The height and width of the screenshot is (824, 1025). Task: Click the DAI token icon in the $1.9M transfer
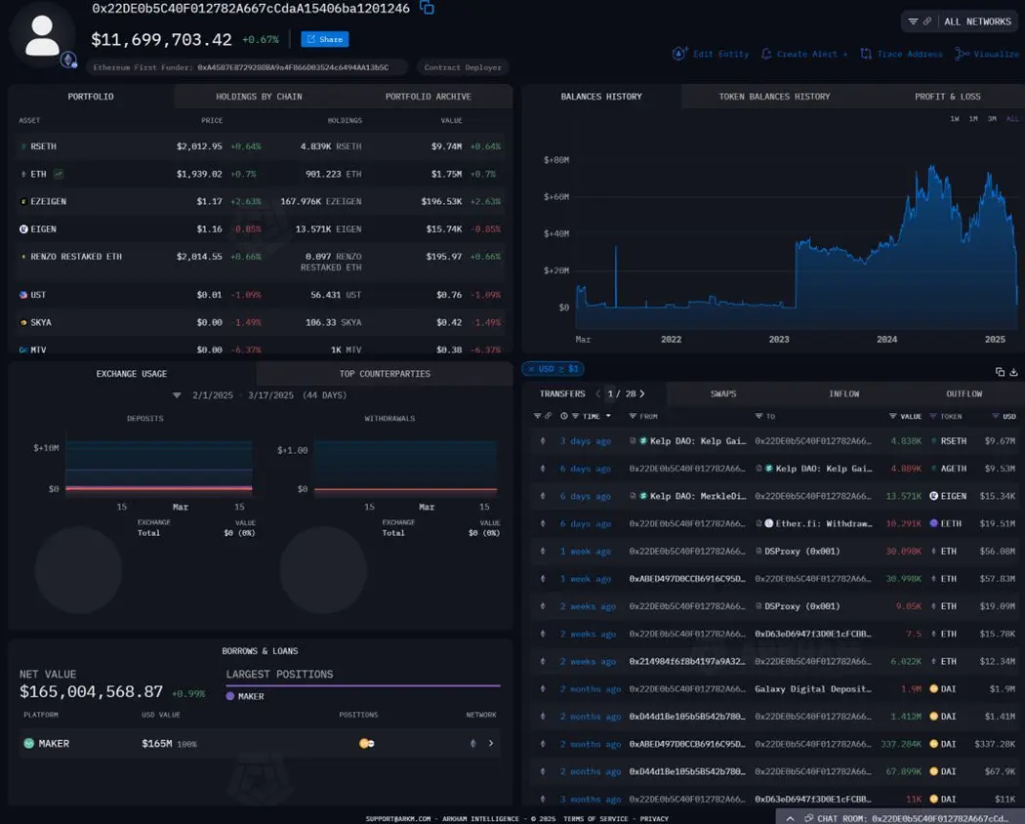pyautogui.click(x=934, y=689)
